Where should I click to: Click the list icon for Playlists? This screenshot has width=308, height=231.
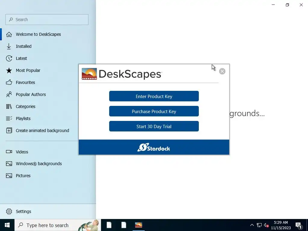pyautogui.click(x=9, y=119)
